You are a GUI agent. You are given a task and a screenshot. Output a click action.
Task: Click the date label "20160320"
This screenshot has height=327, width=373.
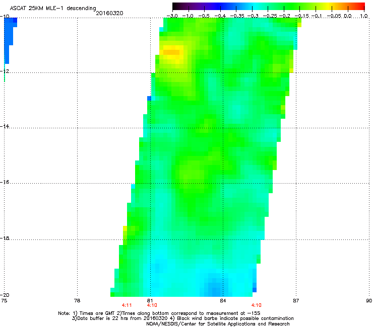coord(109,13)
